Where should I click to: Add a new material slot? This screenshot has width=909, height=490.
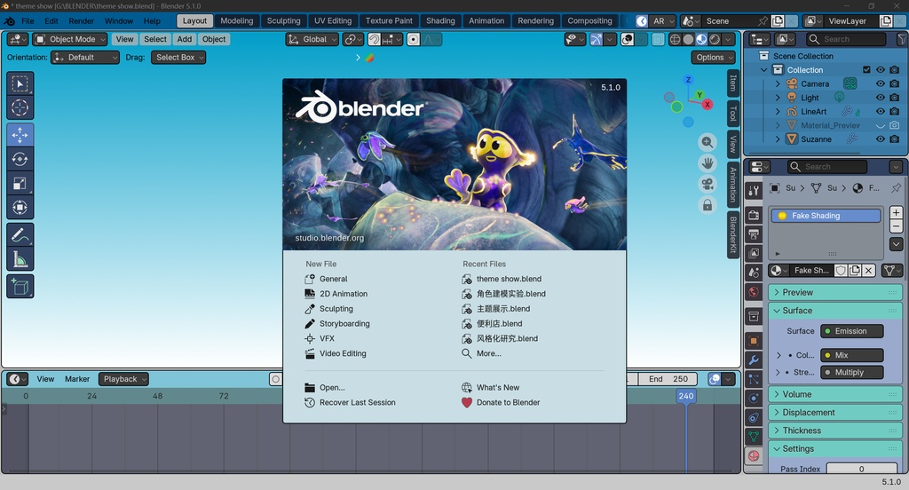tap(897, 213)
